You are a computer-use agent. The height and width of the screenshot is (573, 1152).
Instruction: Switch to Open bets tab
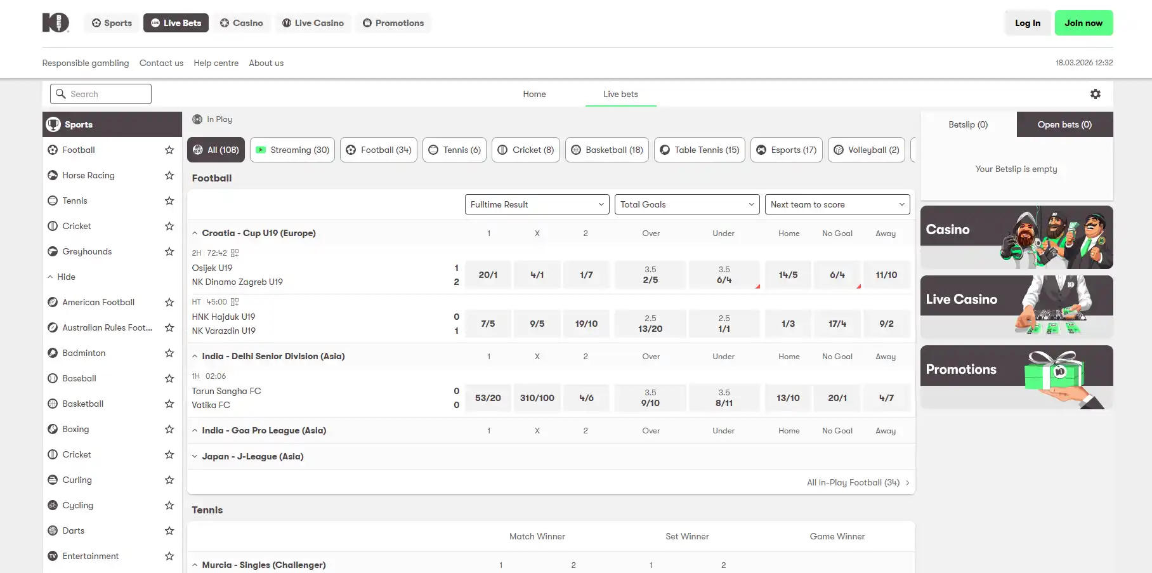click(1064, 124)
